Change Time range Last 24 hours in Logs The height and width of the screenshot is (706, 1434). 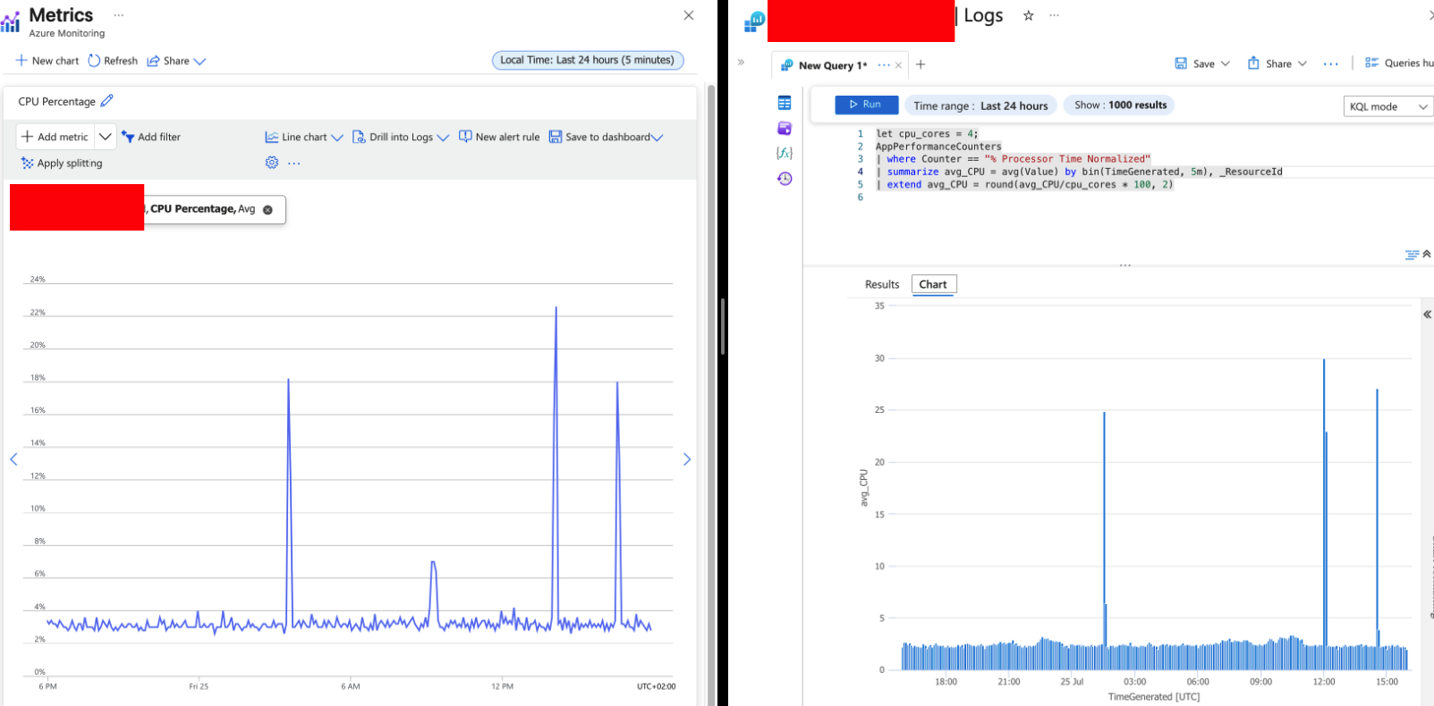(980, 105)
